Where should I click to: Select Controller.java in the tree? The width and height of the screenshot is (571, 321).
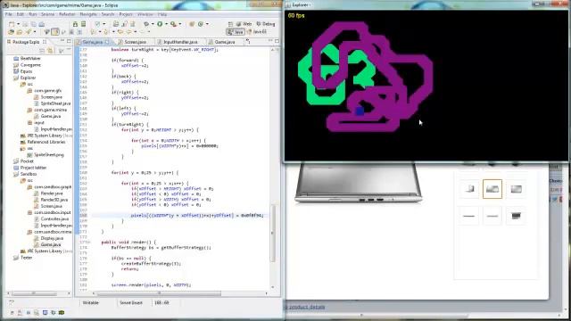point(54,219)
